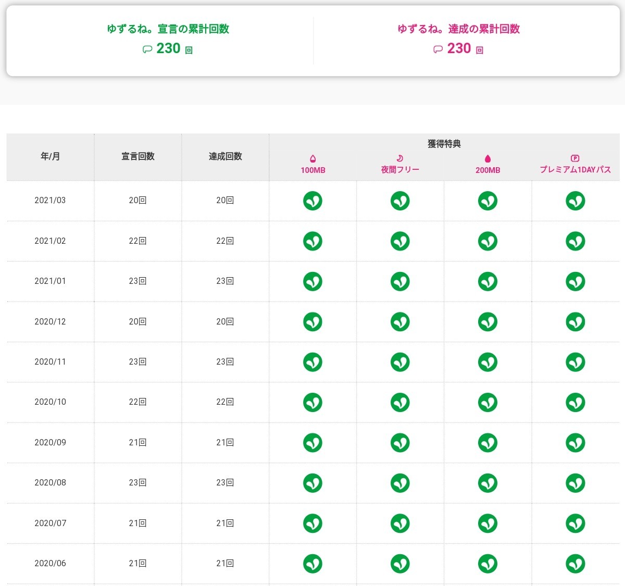Click the 獲得特典 header label

click(444, 144)
